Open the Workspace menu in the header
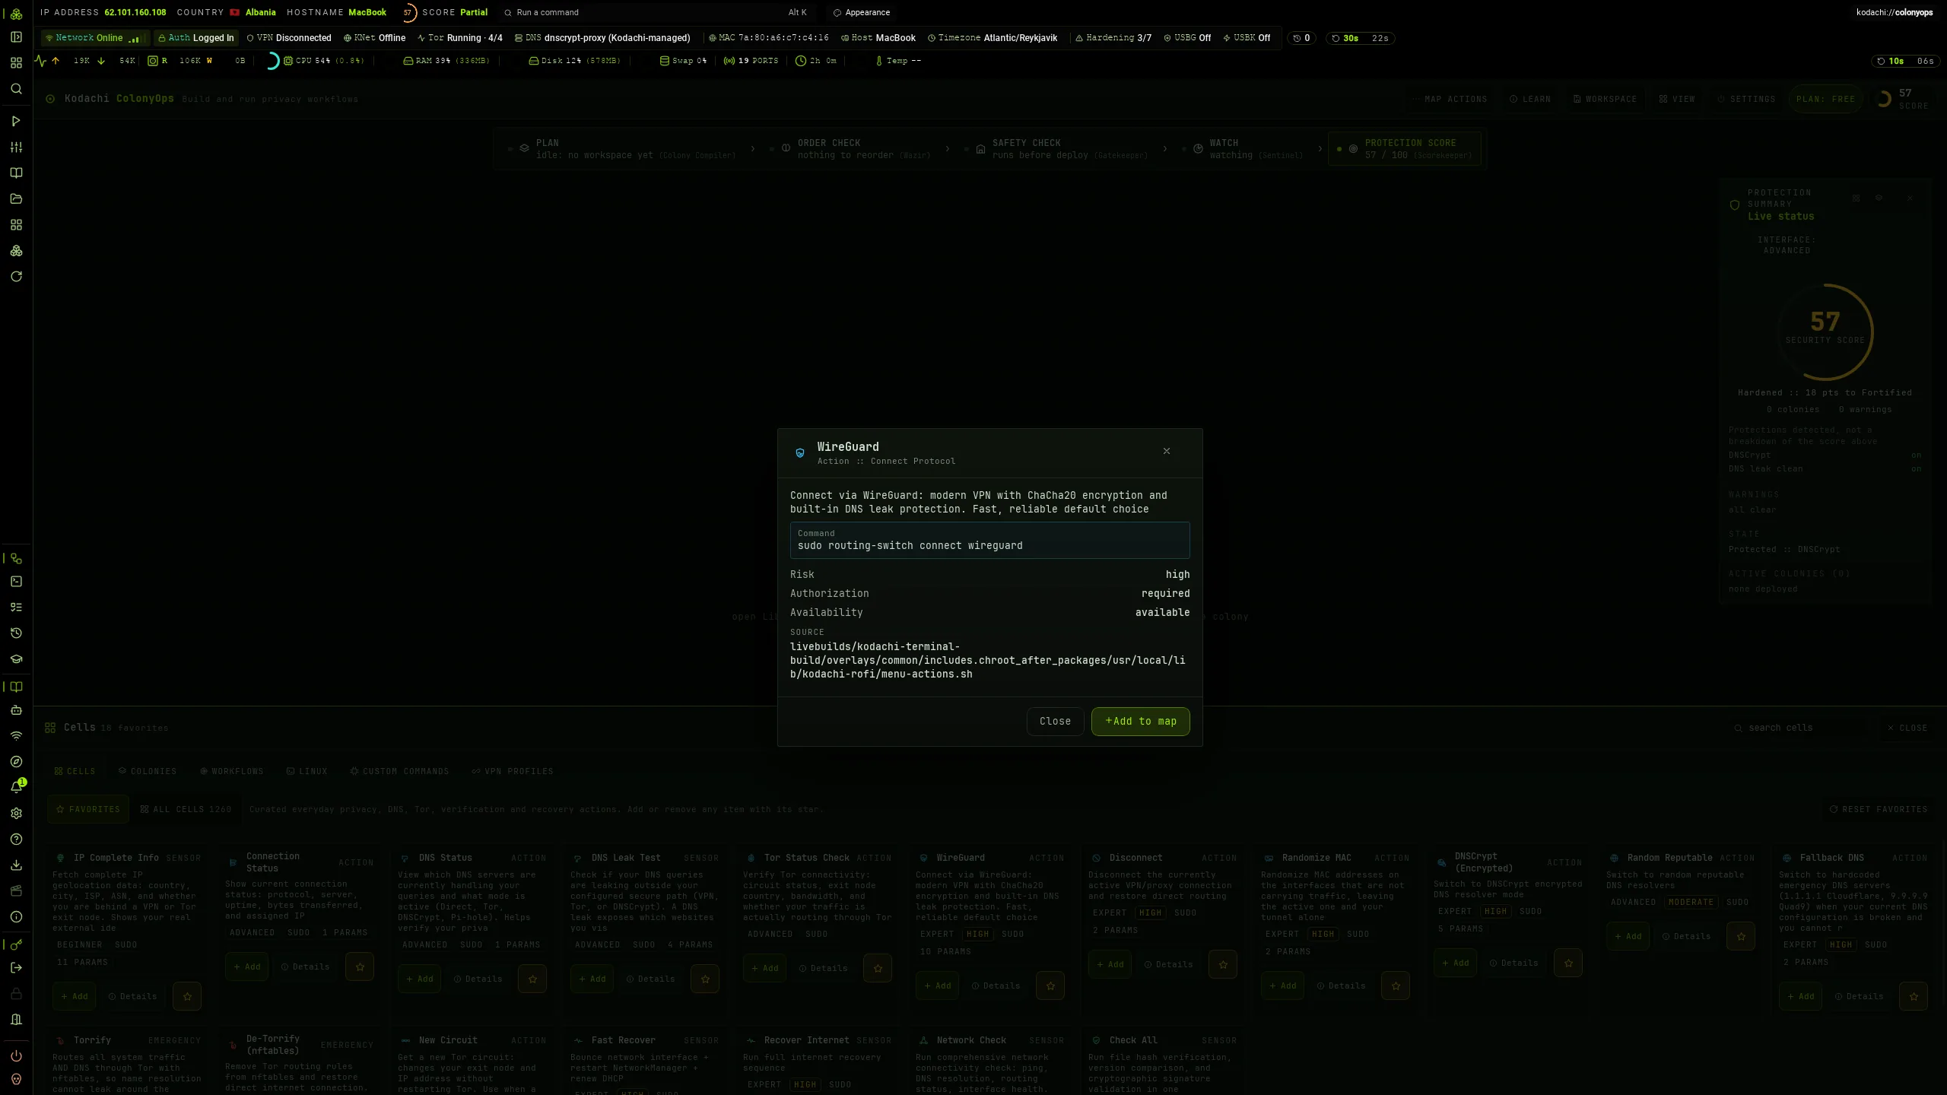 tap(1606, 100)
